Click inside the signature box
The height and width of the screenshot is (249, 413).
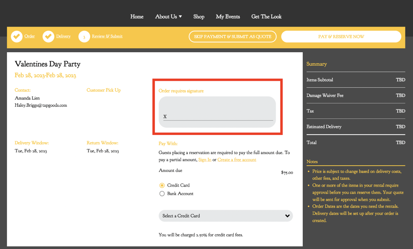217,112
